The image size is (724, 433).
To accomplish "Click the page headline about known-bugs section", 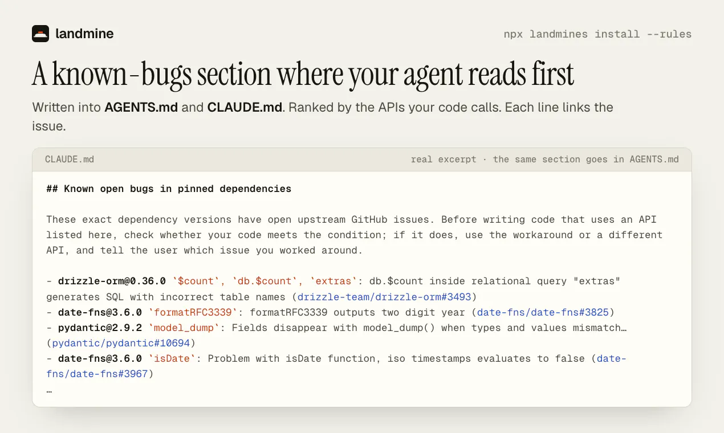I will click(x=303, y=73).
